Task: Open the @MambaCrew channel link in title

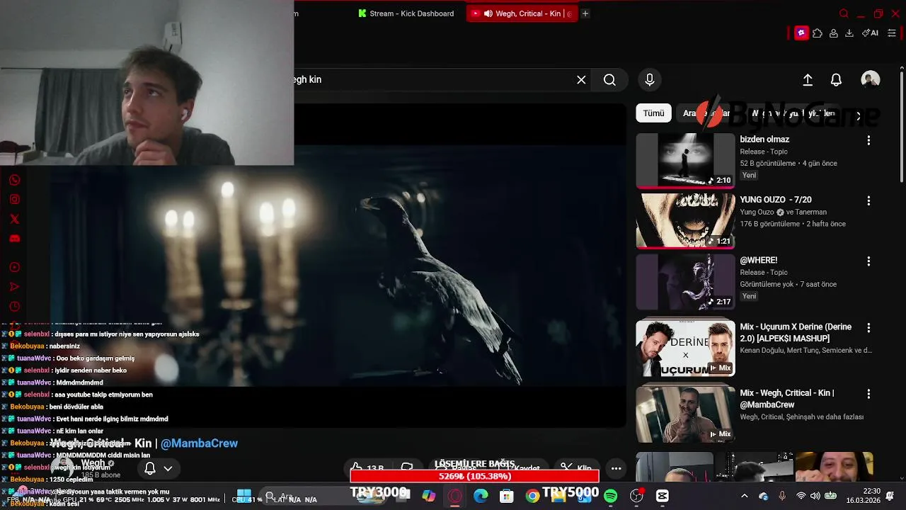Action: coord(199,443)
